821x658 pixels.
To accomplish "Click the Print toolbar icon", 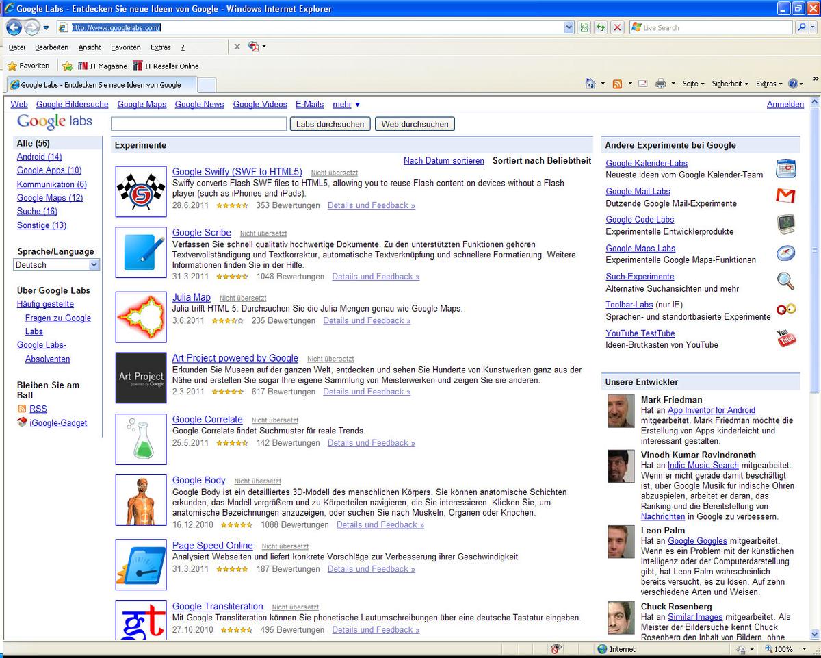I will click(660, 84).
